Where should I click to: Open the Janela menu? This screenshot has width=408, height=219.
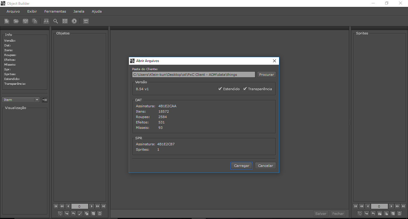pyautogui.click(x=79, y=11)
